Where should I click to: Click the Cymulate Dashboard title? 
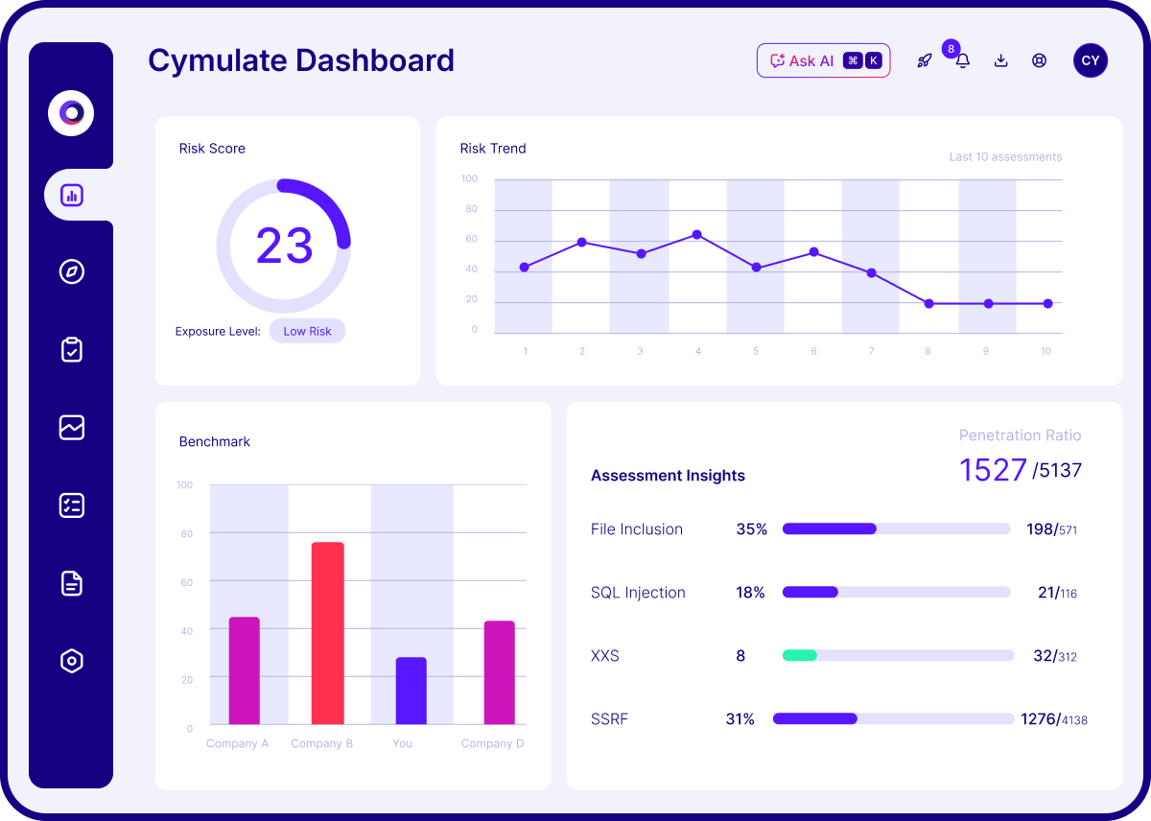click(x=301, y=60)
